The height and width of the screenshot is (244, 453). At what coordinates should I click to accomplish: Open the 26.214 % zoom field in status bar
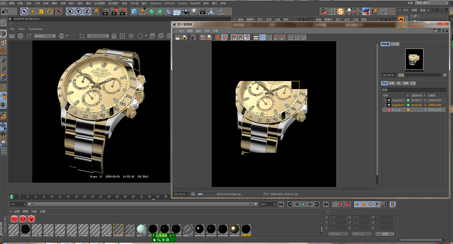[181, 194]
